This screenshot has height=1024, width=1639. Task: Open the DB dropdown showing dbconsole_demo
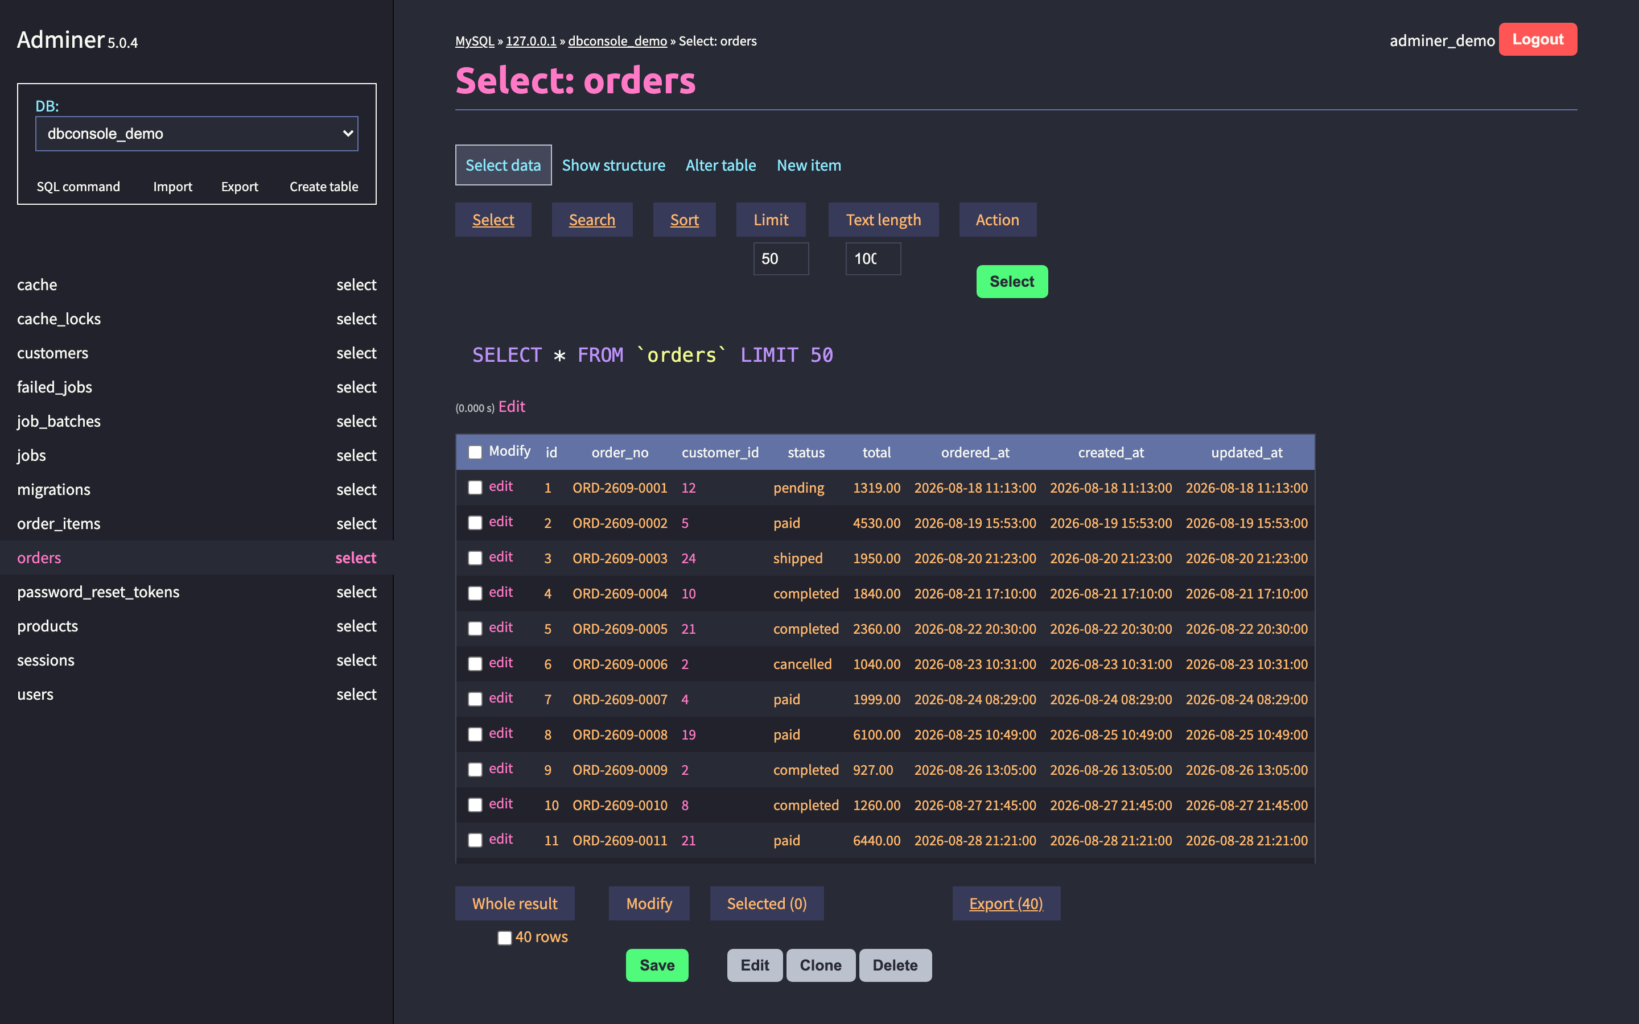pos(196,134)
